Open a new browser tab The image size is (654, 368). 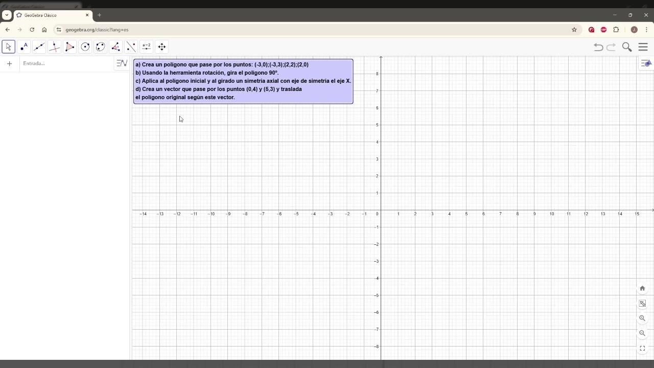point(99,15)
